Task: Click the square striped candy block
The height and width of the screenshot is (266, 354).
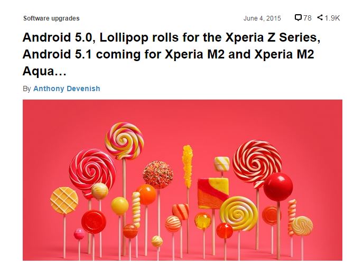Action: pos(213,193)
